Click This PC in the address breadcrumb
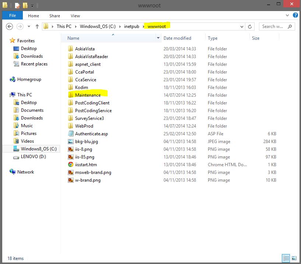Screen dimensions: 301x264 [64, 26]
